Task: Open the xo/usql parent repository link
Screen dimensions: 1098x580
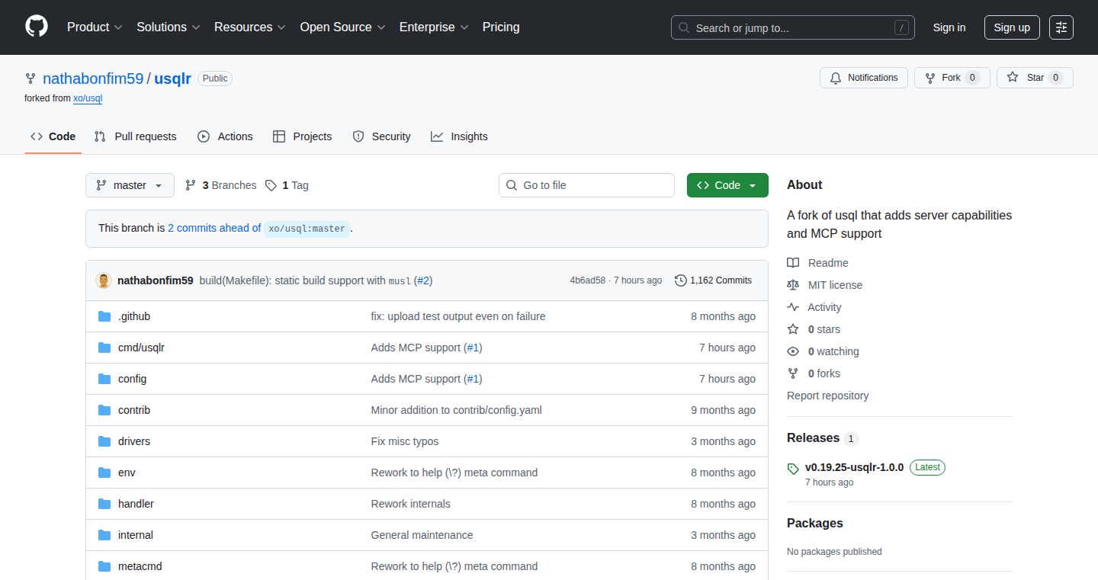Action: click(x=88, y=98)
